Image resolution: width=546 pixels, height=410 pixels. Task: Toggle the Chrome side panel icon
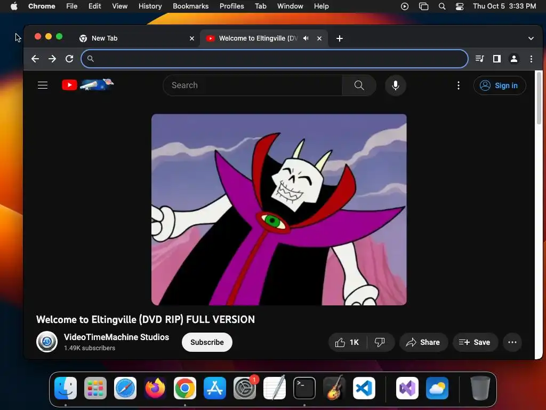click(497, 59)
